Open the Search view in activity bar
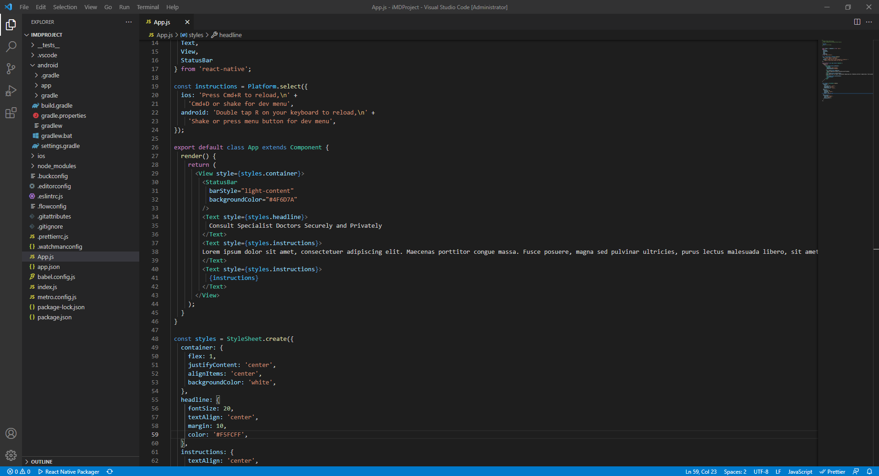The width and height of the screenshot is (879, 476). [11, 46]
